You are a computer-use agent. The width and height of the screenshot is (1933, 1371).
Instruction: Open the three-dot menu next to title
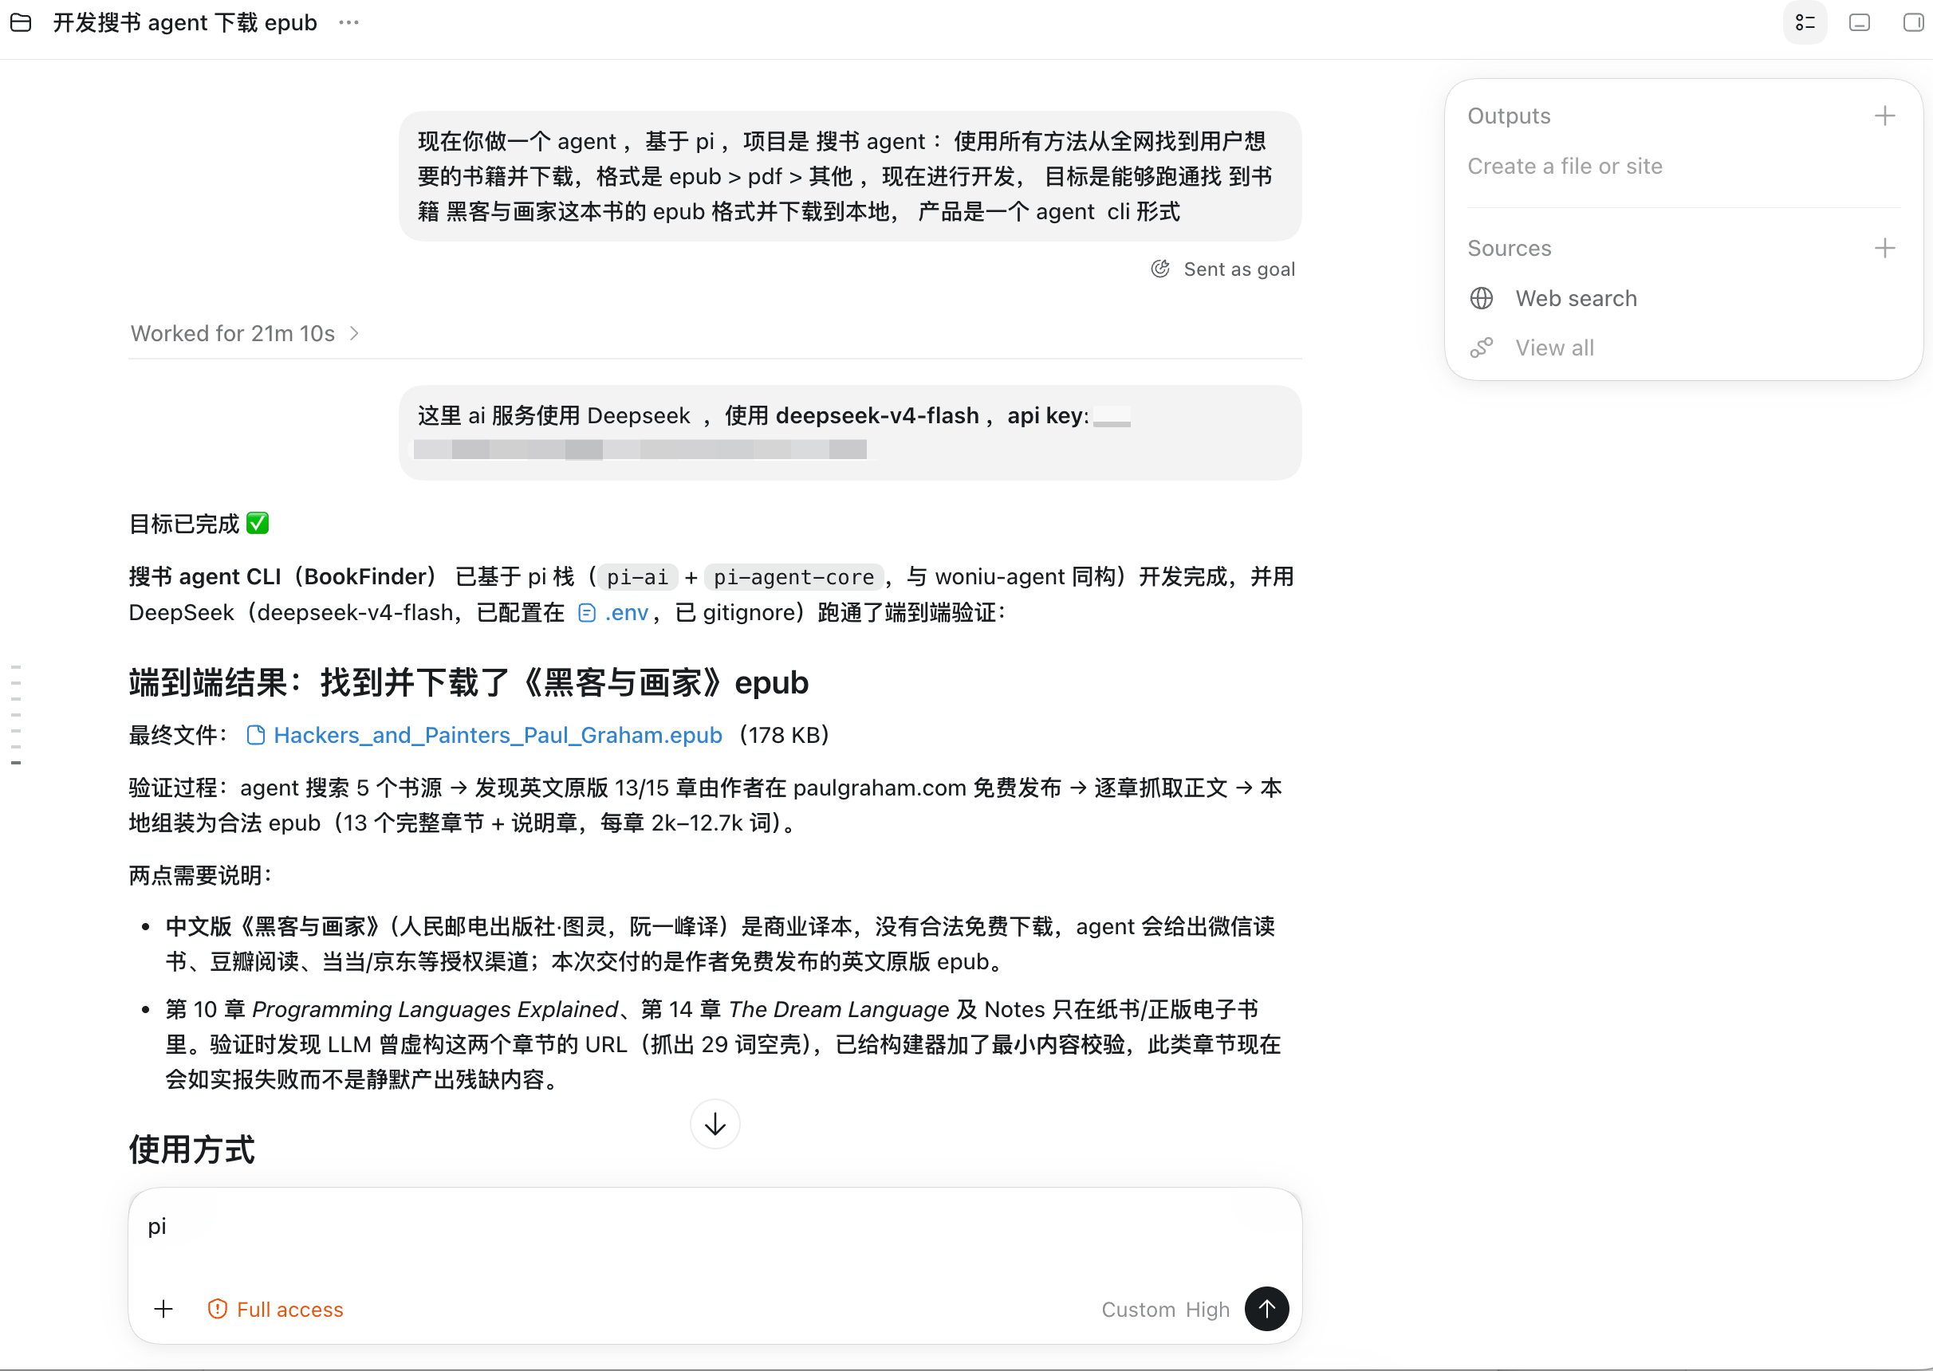pyautogui.click(x=348, y=23)
